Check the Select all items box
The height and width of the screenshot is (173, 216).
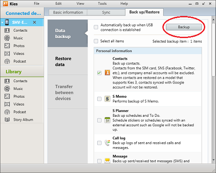96,41
